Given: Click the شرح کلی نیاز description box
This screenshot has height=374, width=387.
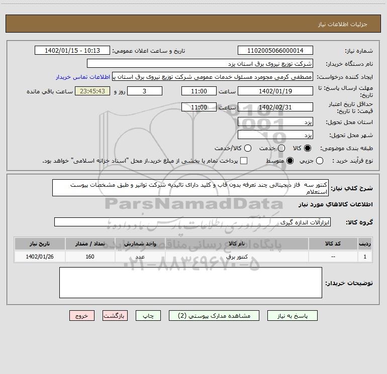Looking at the screenshot, I should tap(190, 188).
